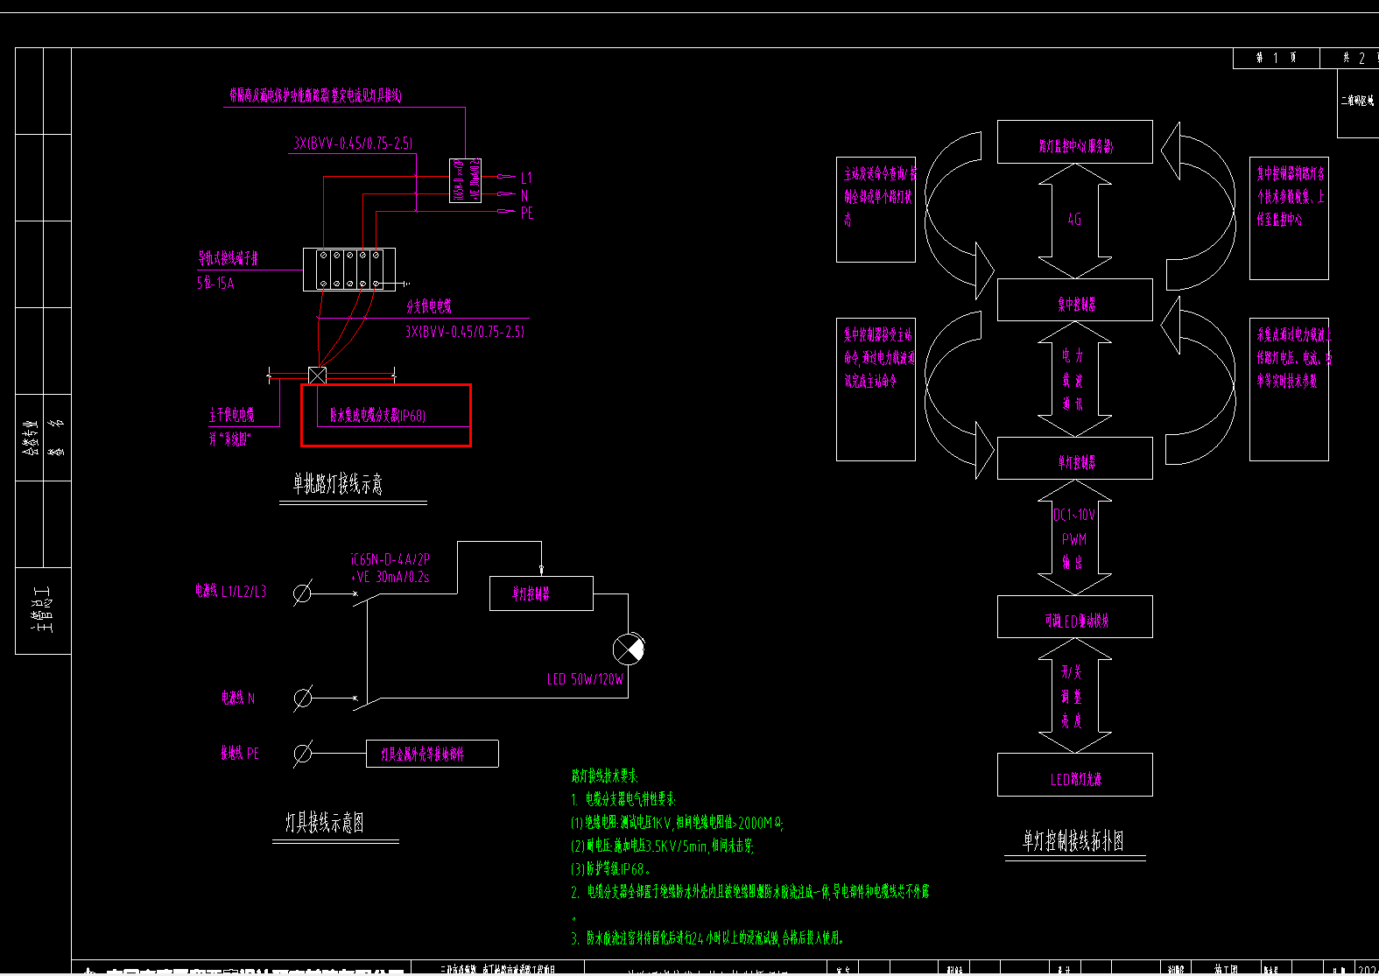Select the '(3)防护等级:IP68' line

click(x=610, y=869)
